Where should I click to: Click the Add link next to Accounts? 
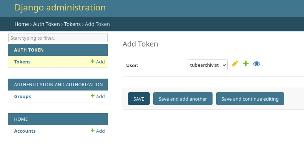(x=98, y=131)
